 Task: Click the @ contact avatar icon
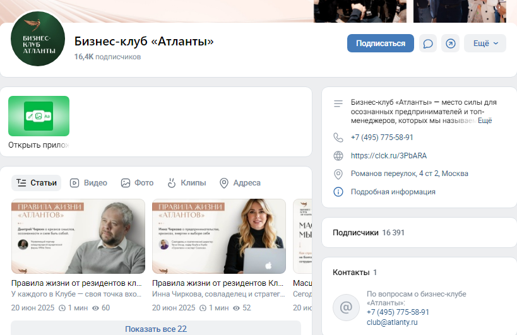click(346, 307)
